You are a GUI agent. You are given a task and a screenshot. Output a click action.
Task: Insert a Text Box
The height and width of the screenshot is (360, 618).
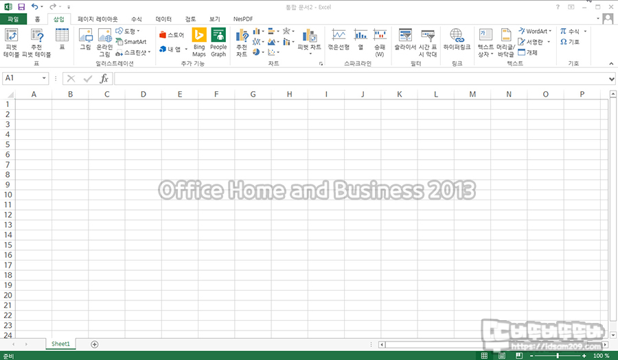click(485, 43)
